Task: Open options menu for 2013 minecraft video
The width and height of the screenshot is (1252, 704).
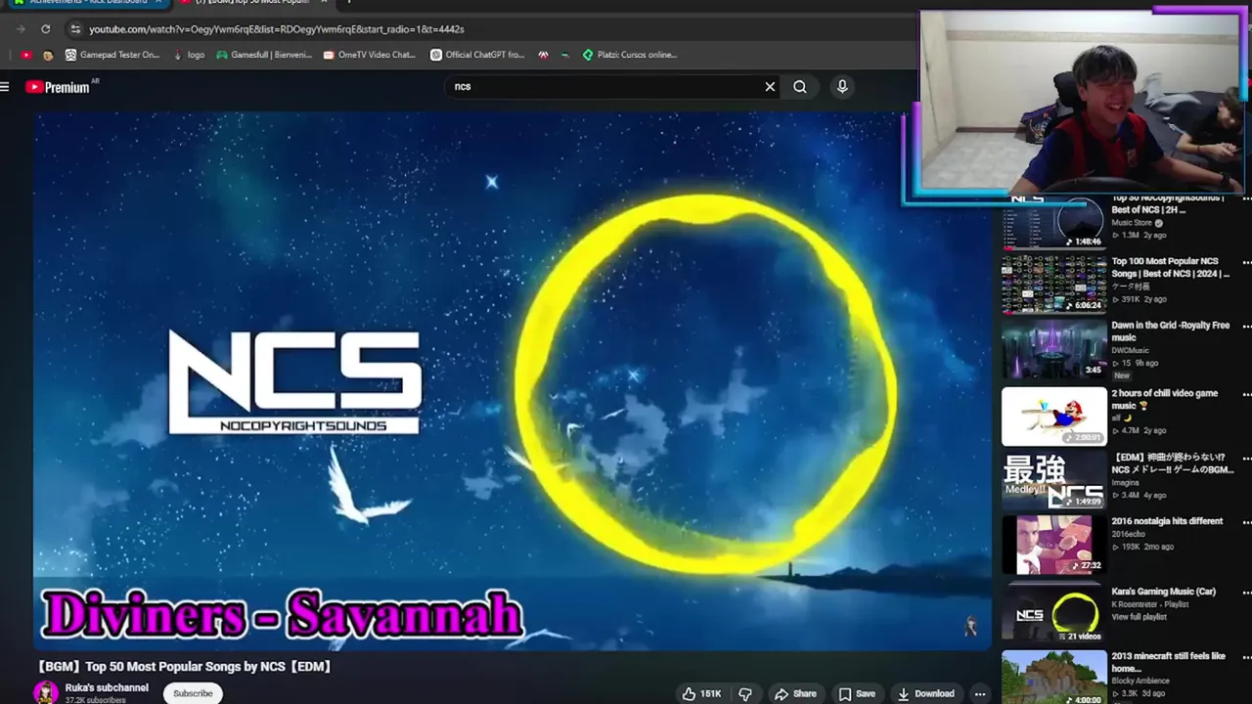Action: 1246,657
